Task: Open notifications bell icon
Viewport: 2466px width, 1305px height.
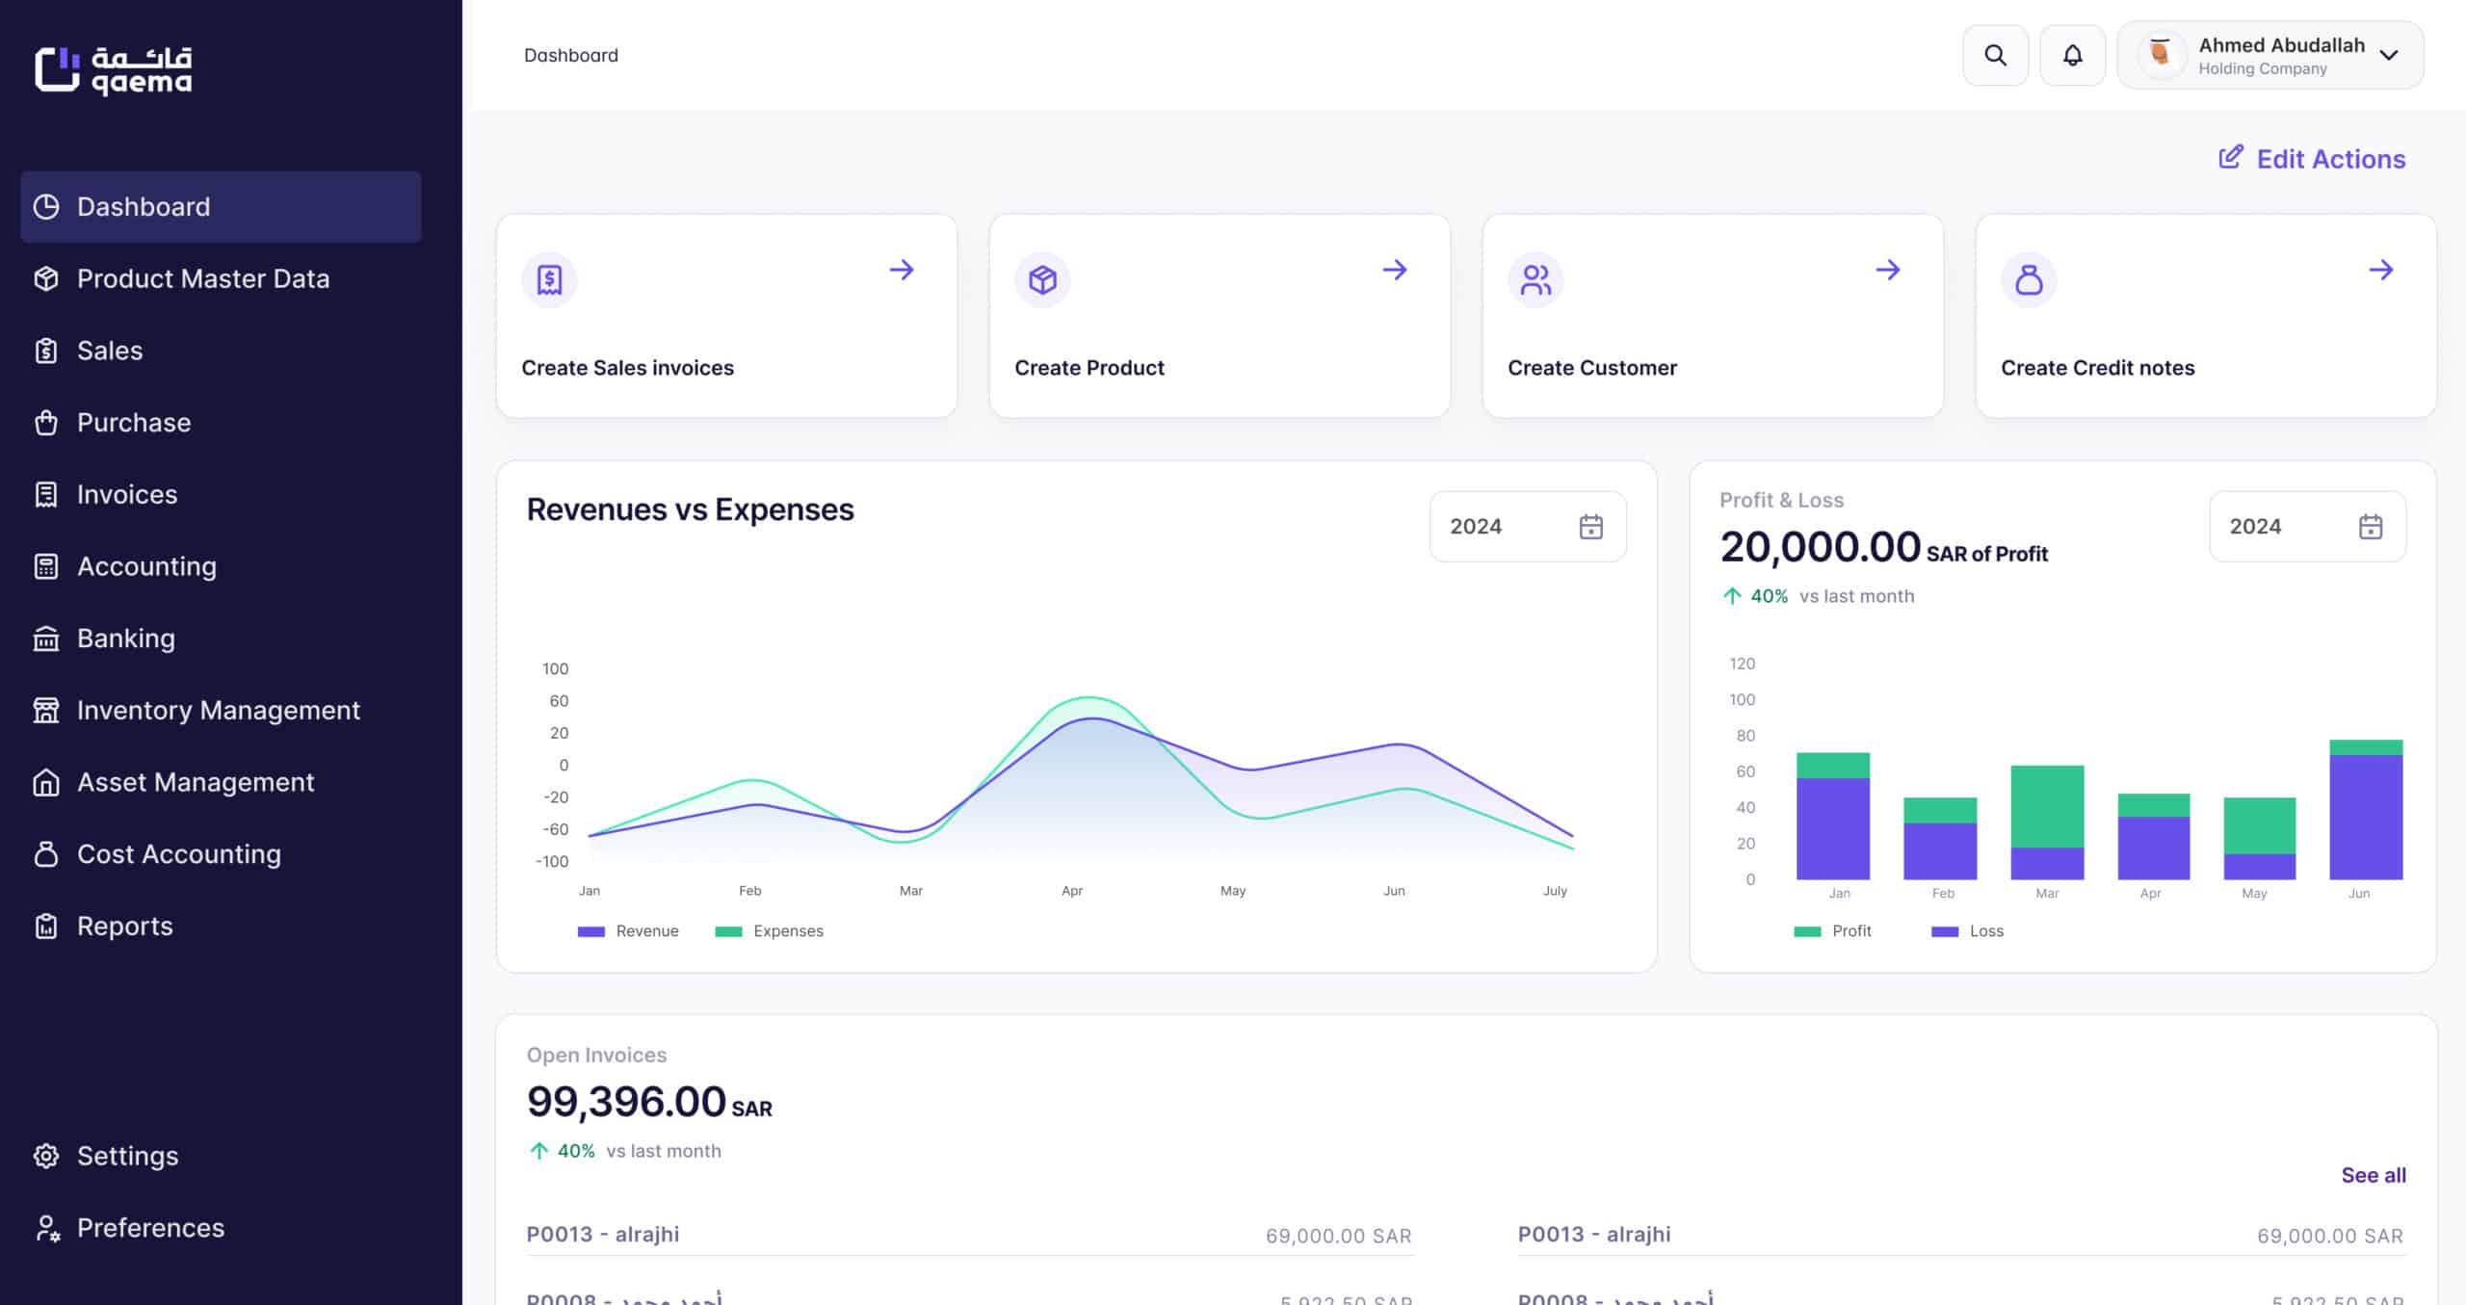Action: pyautogui.click(x=2072, y=55)
